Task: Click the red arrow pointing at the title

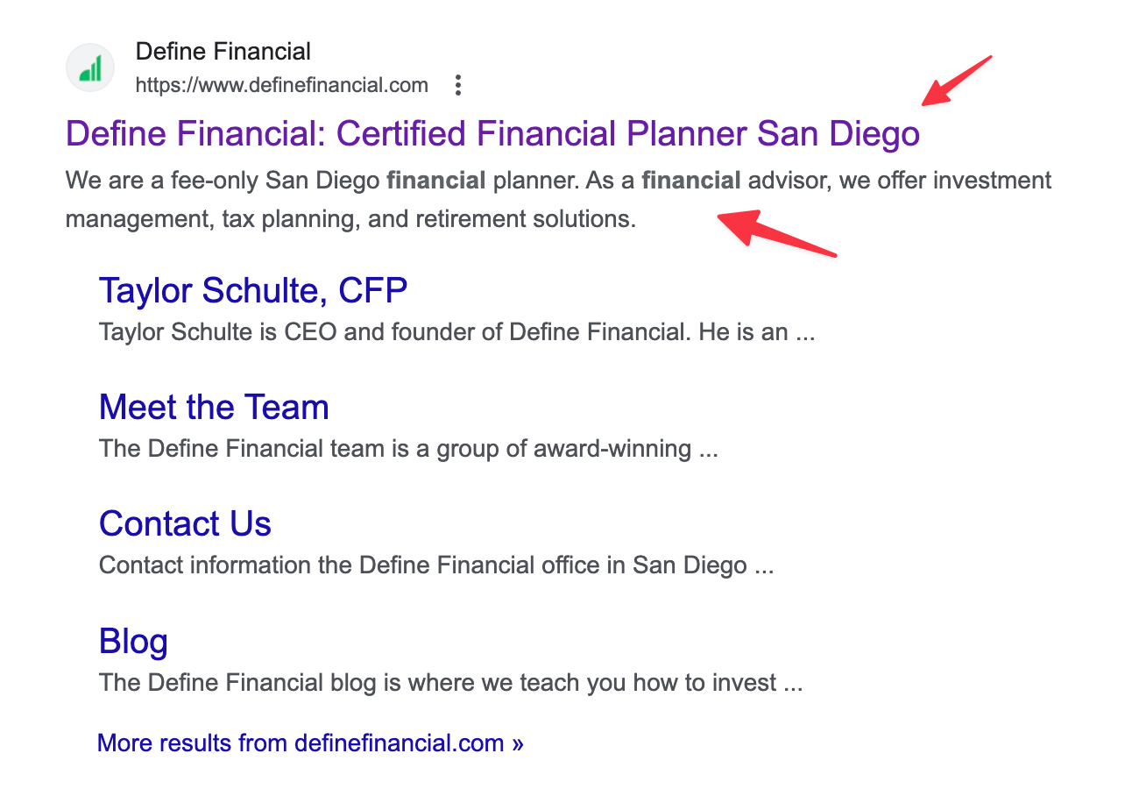Action: coord(956,81)
